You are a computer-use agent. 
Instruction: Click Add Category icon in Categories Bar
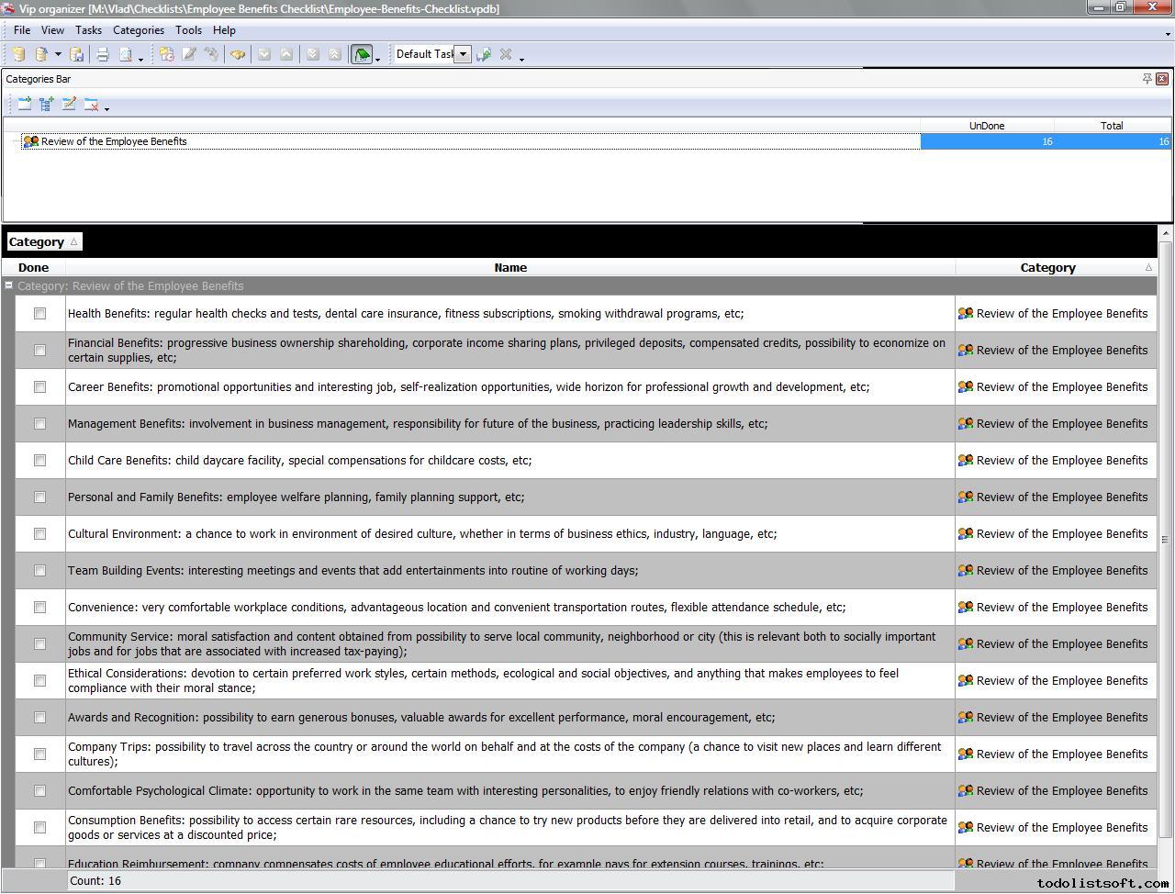tap(25, 105)
